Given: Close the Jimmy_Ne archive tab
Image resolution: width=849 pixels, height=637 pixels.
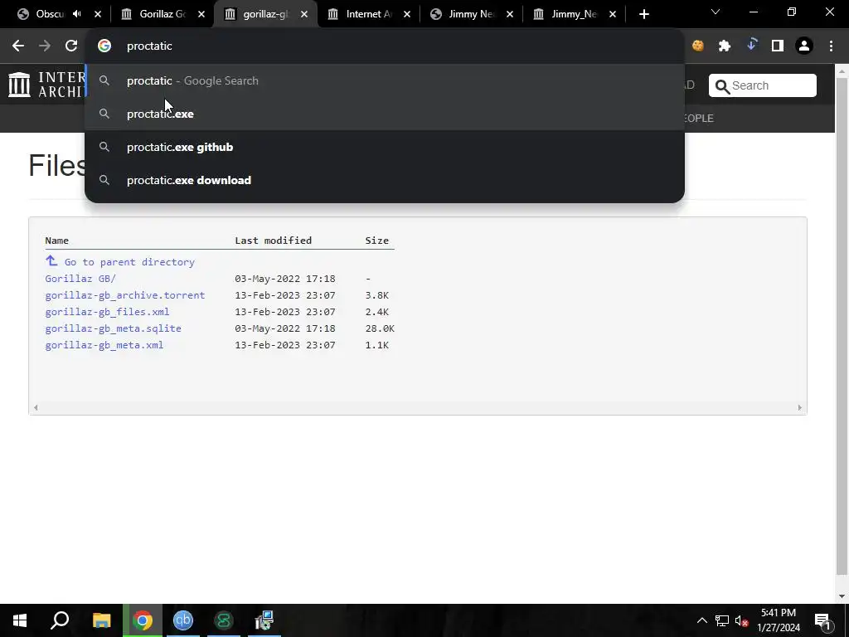Looking at the screenshot, I should pyautogui.click(x=613, y=14).
